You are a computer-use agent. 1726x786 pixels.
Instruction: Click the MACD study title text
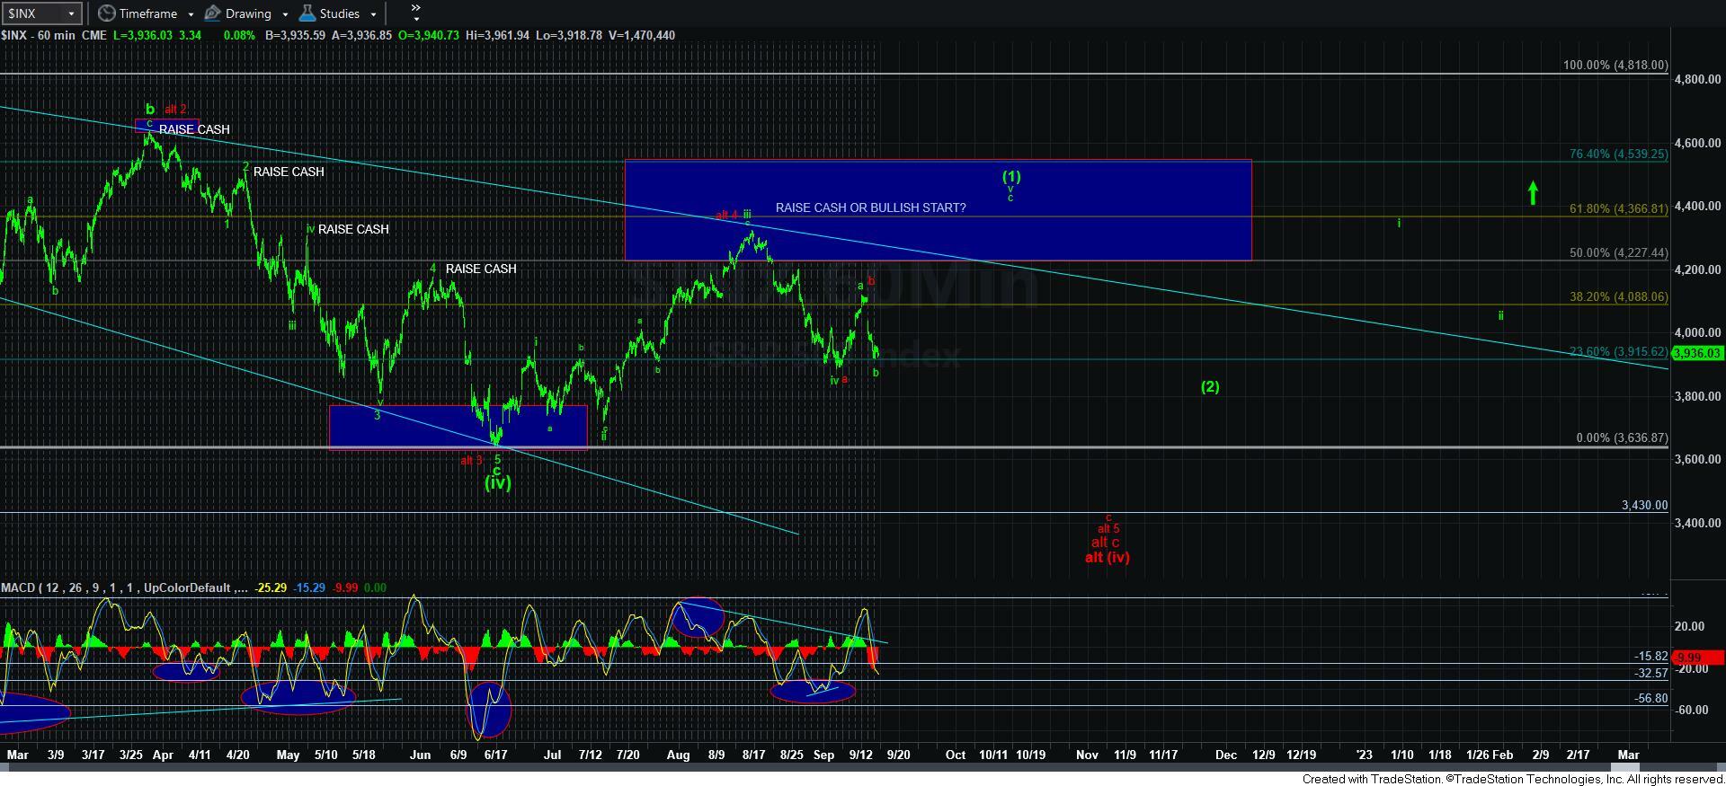[x=123, y=587]
